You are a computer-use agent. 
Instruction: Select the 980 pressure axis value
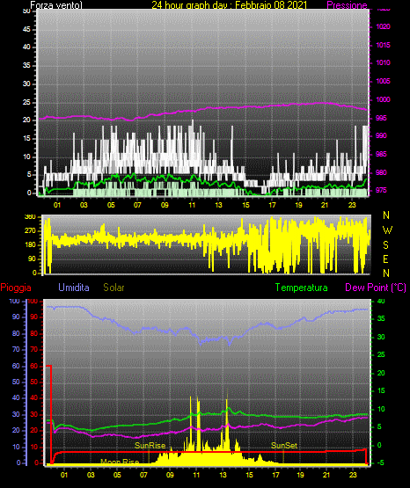pyautogui.click(x=381, y=172)
